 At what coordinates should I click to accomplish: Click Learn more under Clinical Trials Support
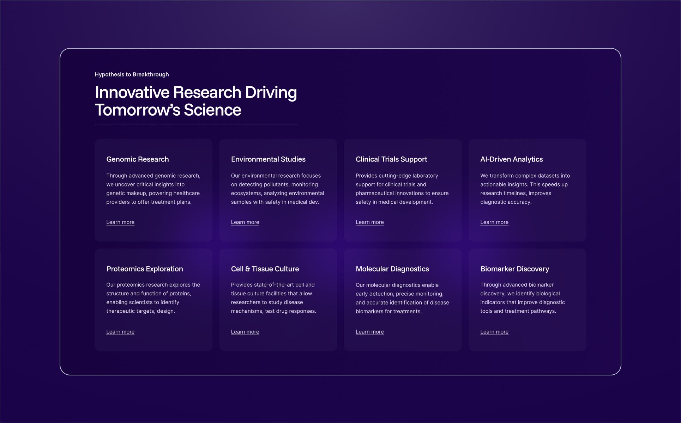(x=369, y=222)
